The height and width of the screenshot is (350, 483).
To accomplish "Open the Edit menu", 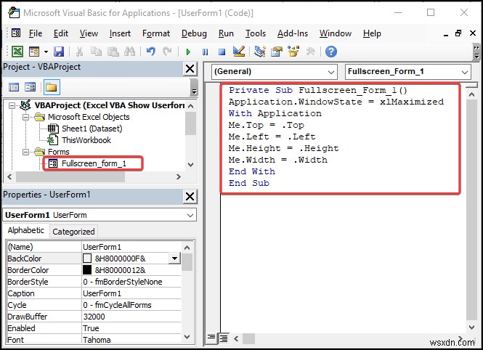I will (61, 33).
